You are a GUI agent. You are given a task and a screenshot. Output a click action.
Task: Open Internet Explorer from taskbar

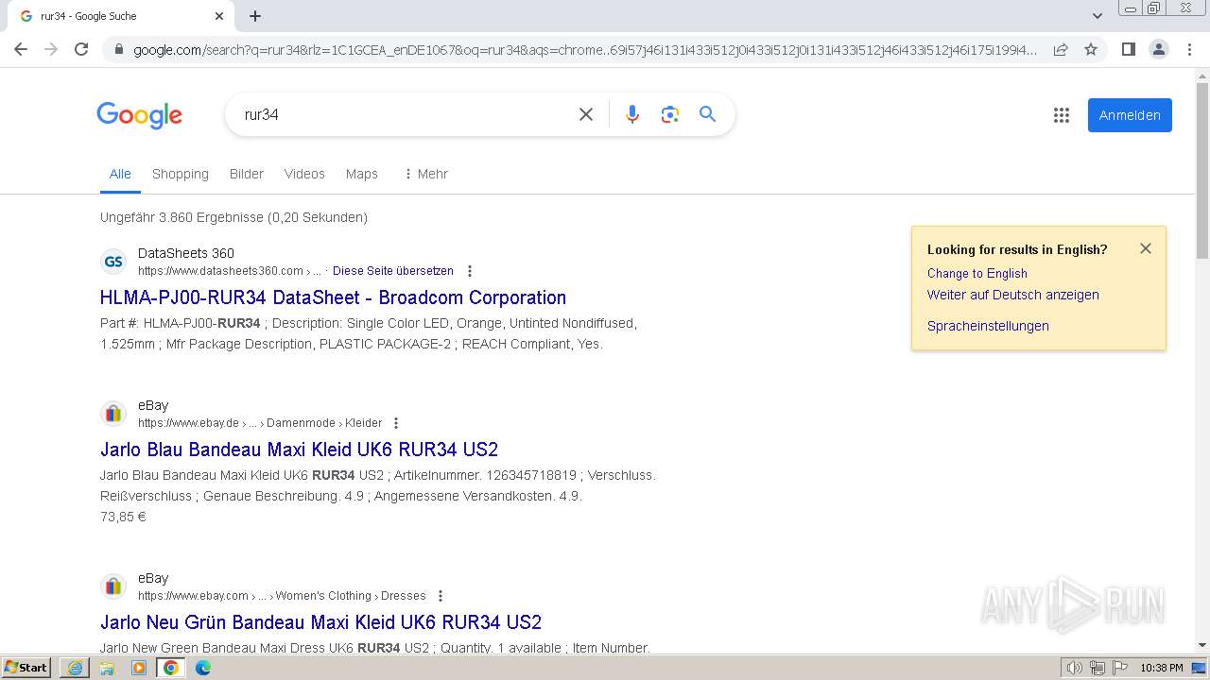click(75, 668)
